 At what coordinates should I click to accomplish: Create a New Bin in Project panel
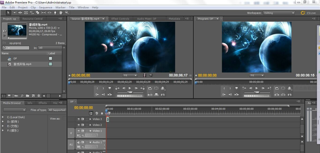point(28,96)
